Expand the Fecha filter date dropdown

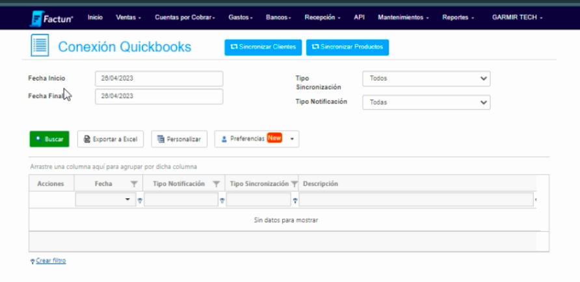[128, 199]
